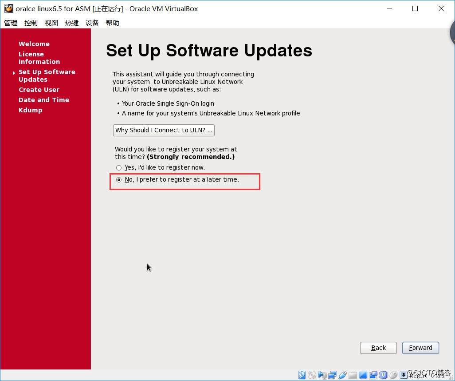Click License Information in sidebar
Image resolution: width=455 pixels, height=381 pixels.
[x=39, y=58]
